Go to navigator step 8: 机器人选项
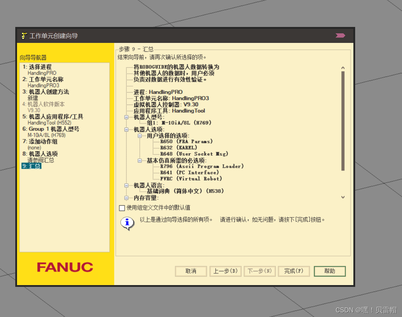The image size is (402, 317). [40, 154]
